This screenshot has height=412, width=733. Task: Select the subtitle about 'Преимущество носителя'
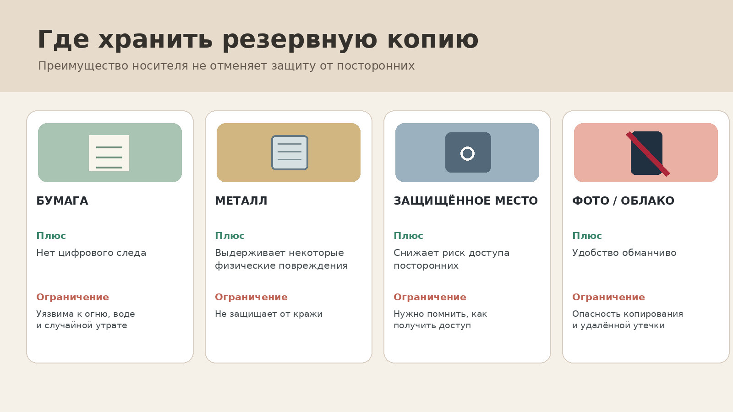pos(226,66)
